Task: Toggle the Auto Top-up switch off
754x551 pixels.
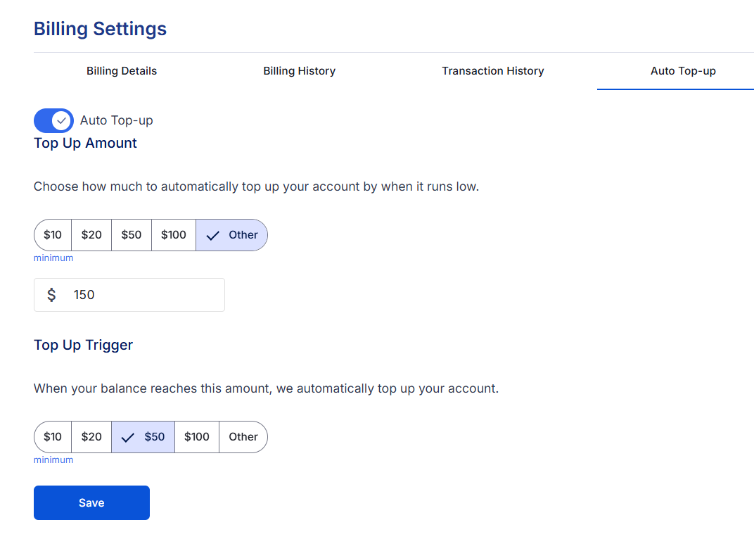Action: click(x=53, y=120)
